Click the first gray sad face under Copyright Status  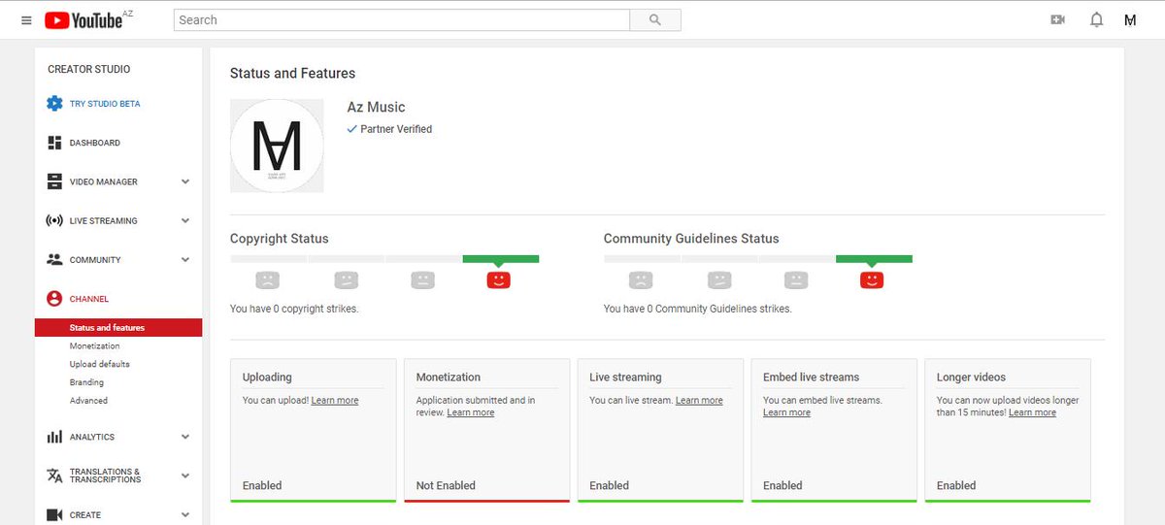pos(268,279)
